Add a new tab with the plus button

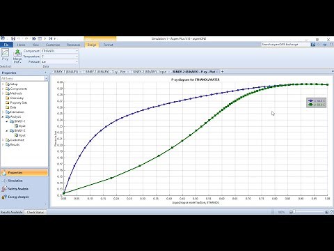[x=222, y=72]
